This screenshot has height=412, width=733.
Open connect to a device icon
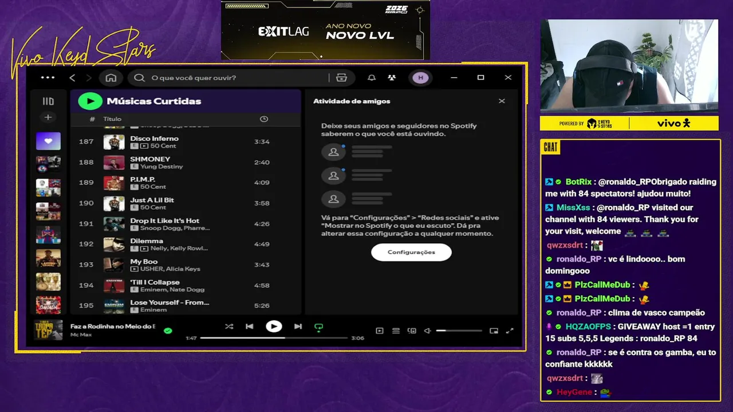[412, 331]
